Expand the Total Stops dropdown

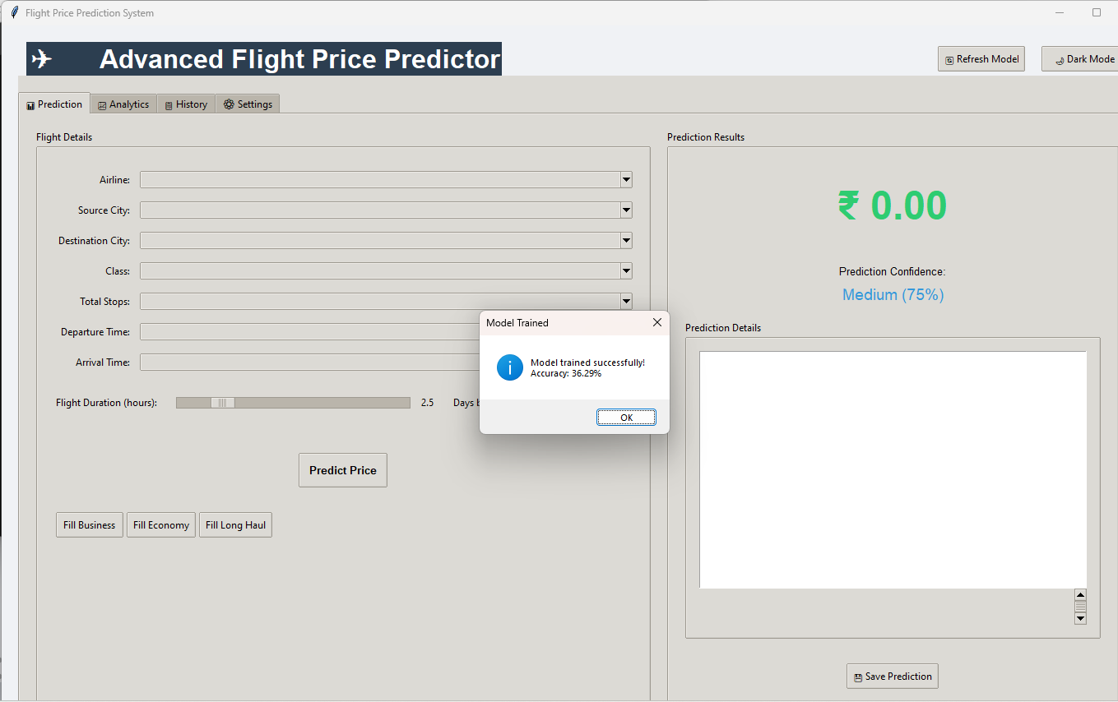click(x=626, y=302)
